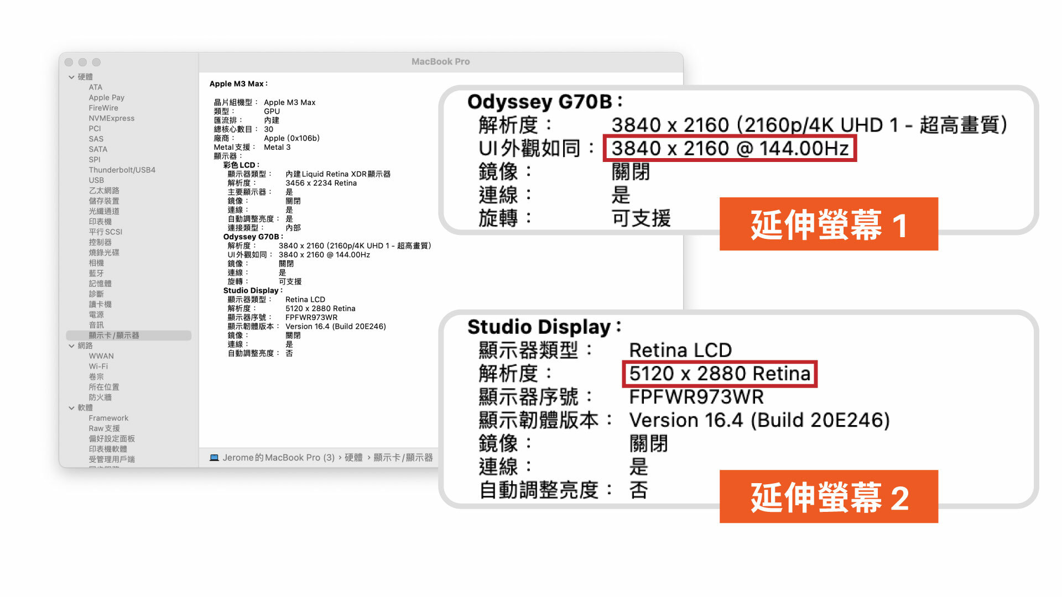Click the laptop icon in path bar
Image resolution: width=1062 pixels, height=597 pixels.
(214, 458)
